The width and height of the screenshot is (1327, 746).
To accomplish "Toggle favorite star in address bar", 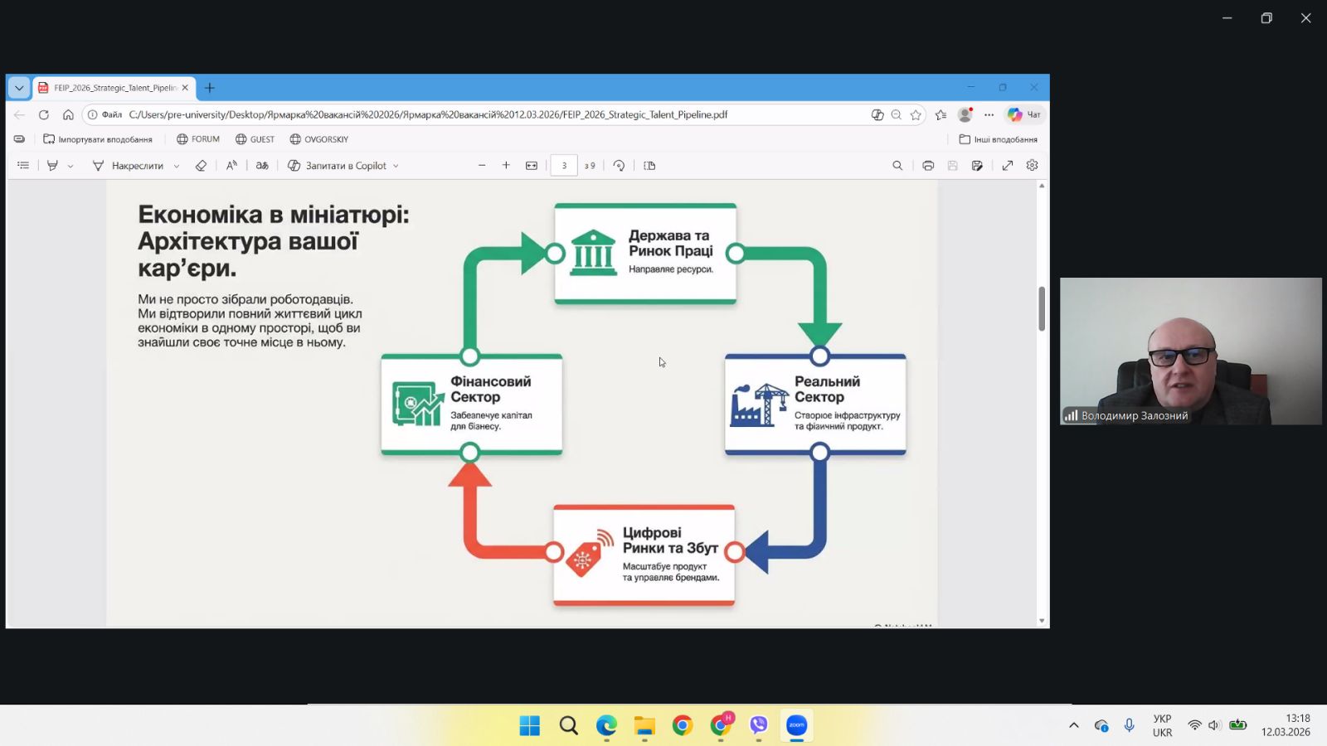I will [x=916, y=115].
